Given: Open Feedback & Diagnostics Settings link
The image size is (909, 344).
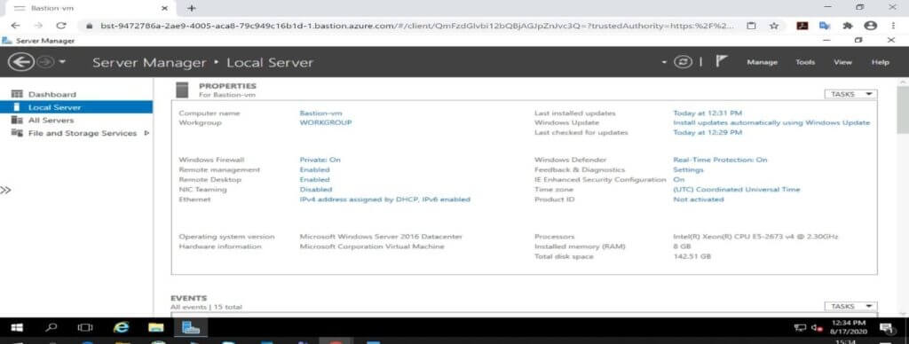Looking at the screenshot, I should (x=688, y=169).
